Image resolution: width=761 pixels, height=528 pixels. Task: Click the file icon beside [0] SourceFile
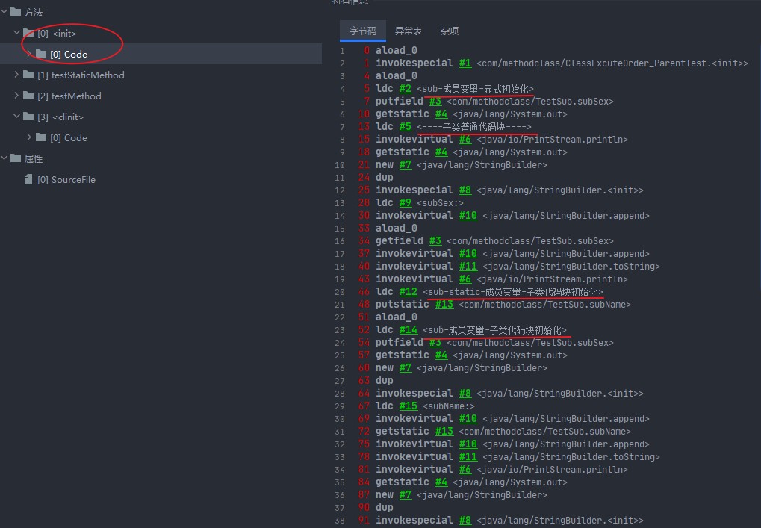28,179
